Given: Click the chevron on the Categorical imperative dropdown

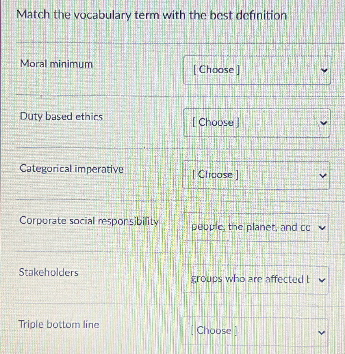Looking at the screenshot, I should coord(324,175).
